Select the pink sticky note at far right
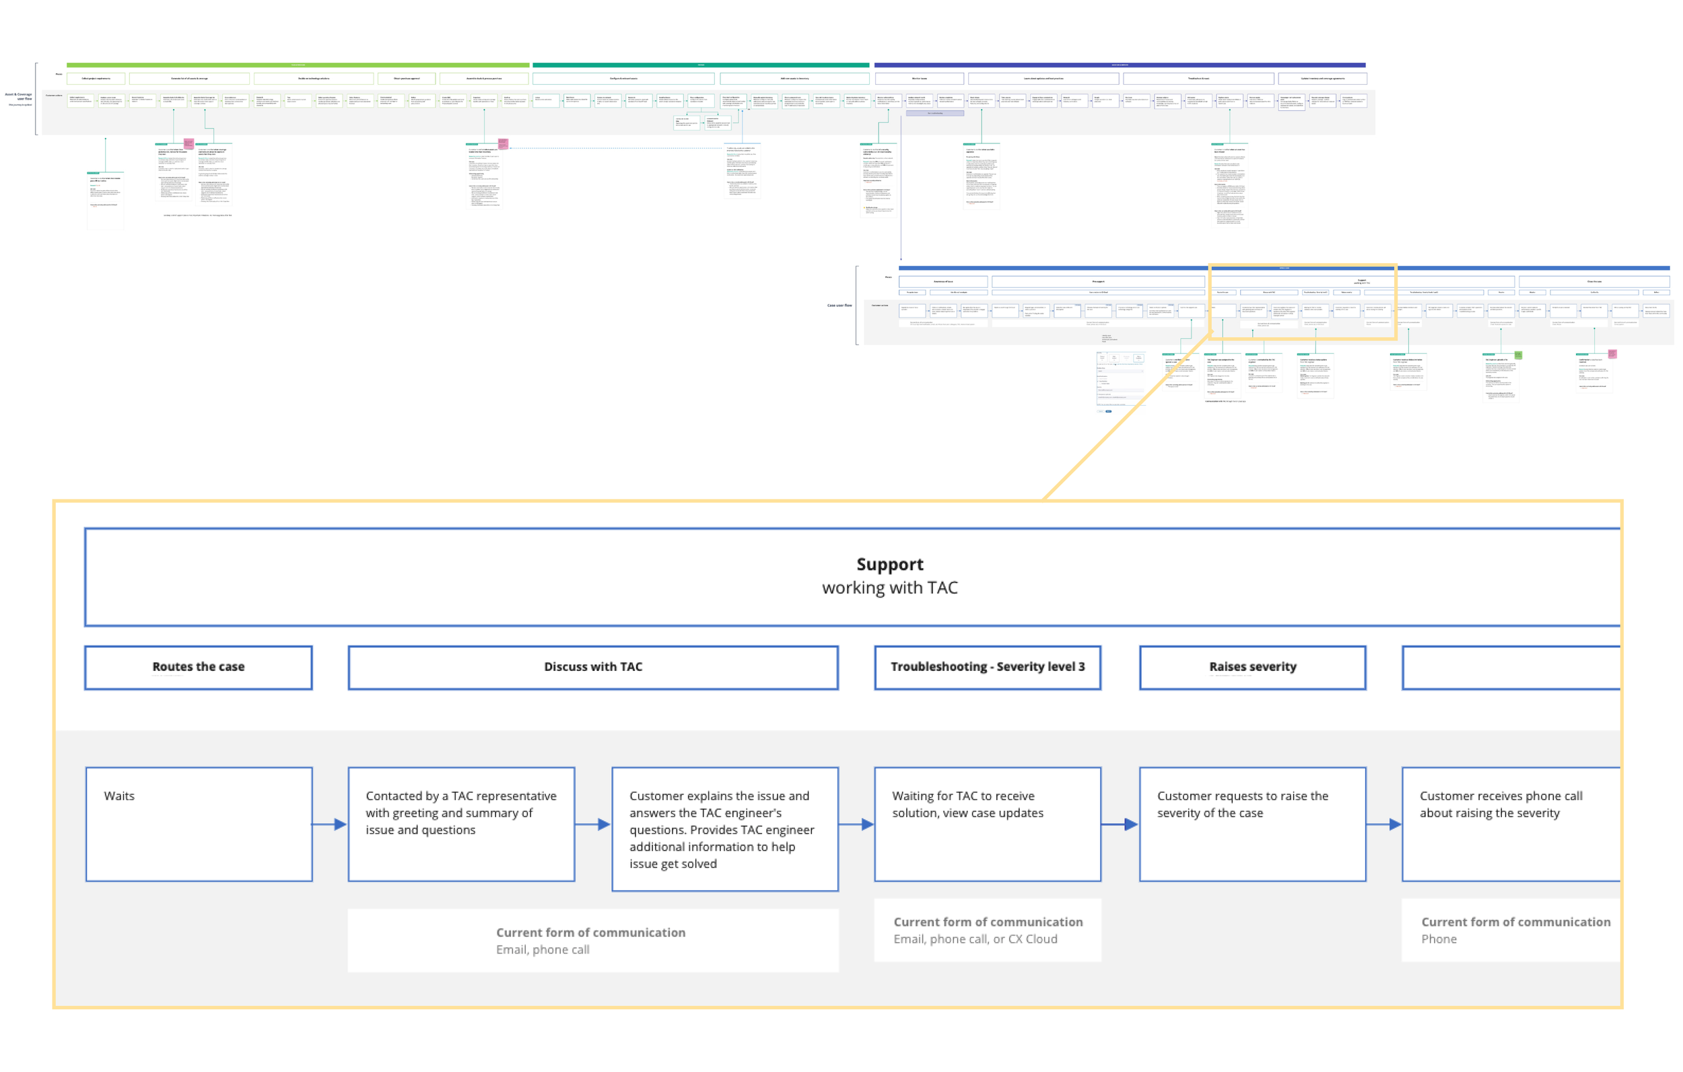 pyautogui.click(x=1612, y=354)
